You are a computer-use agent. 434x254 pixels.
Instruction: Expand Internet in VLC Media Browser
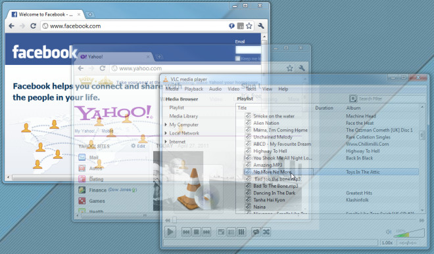point(166,142)
